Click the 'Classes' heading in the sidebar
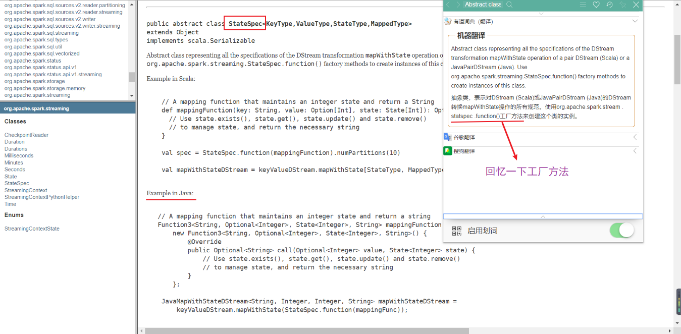 [x=15, y=122]
